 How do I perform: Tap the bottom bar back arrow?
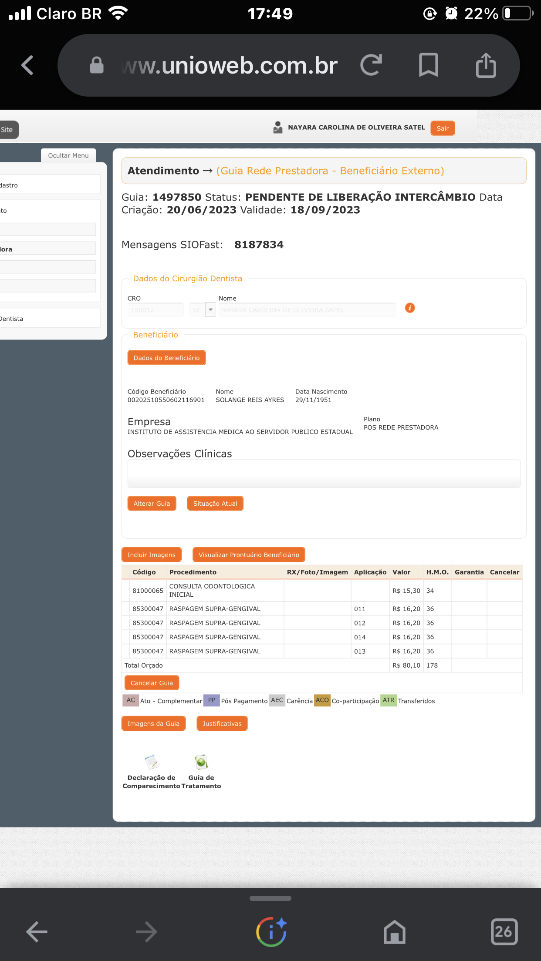(x=37, y=932)
